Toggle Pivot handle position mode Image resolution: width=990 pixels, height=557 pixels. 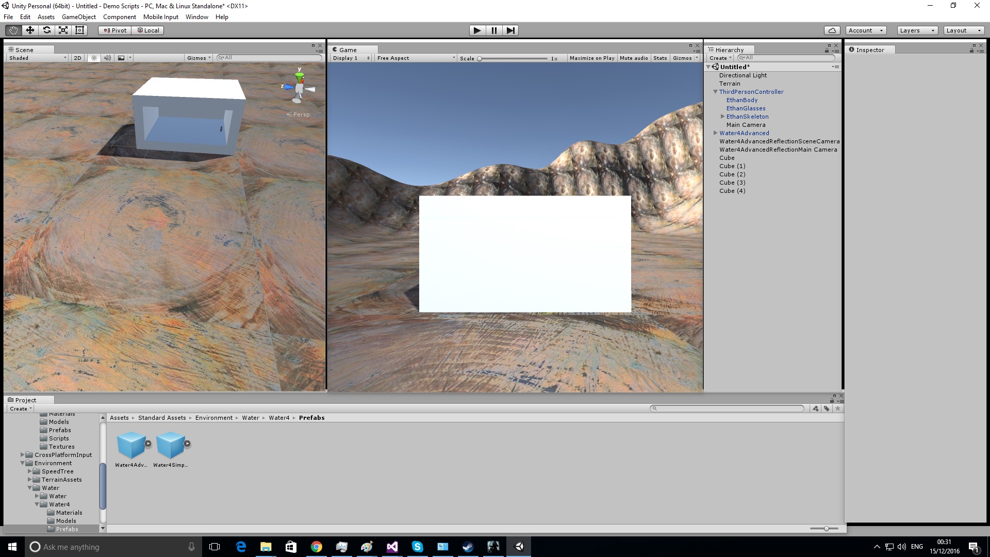(114, 30)
